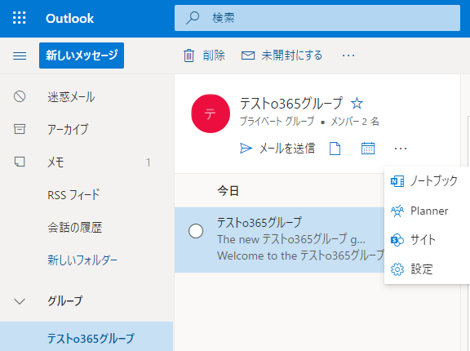Select the message round checkbox
Screen dimensions: 470x351
click(196, 231)
